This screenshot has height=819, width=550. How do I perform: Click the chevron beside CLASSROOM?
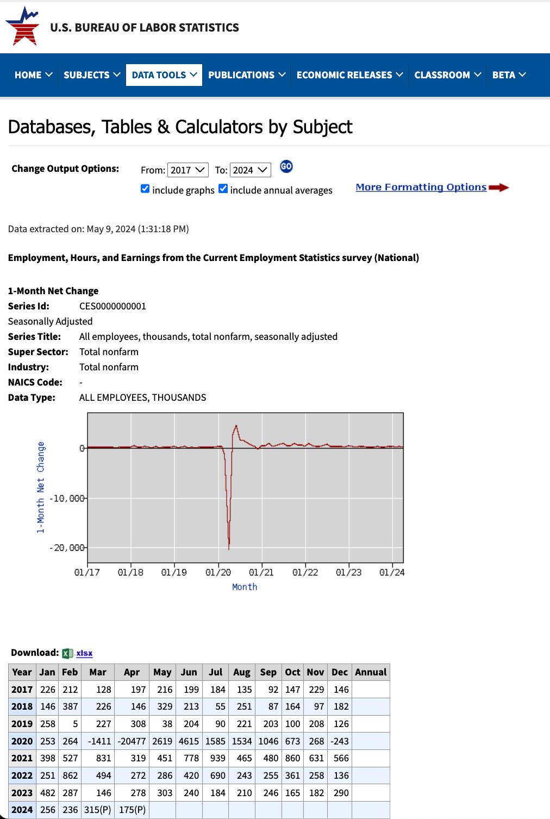click(478, 75)
